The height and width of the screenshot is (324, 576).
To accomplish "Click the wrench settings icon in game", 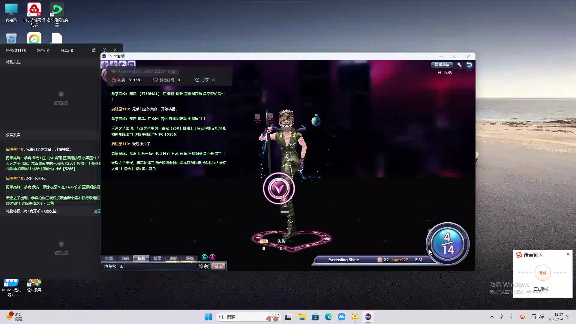I will (459, 65).
